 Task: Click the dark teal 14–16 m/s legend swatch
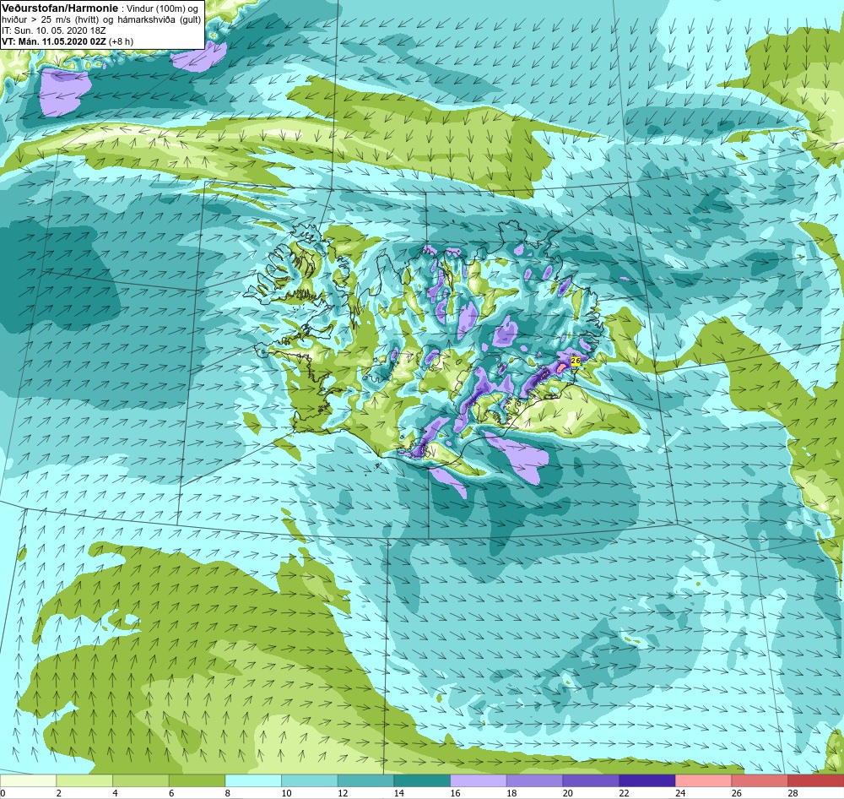point(422,780)
